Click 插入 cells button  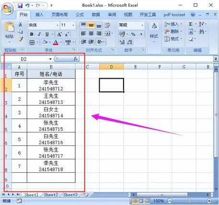pyautogui.click(x=173, y=24)
